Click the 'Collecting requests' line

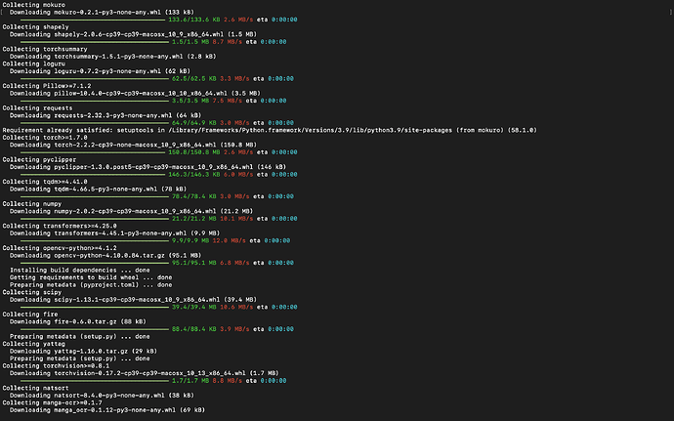click(37, 108)
